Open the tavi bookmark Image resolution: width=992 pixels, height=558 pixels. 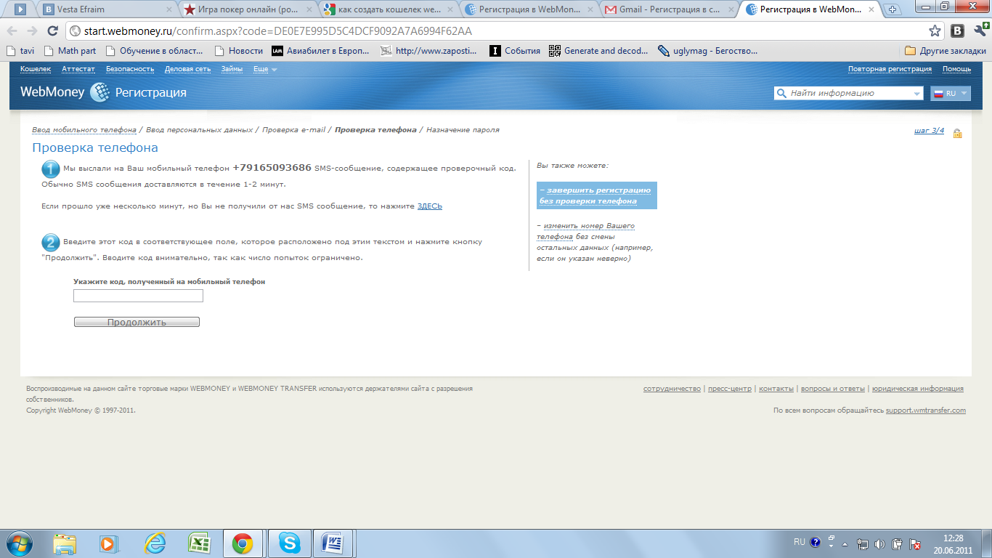pyautogui.click(x=20, y=51)
